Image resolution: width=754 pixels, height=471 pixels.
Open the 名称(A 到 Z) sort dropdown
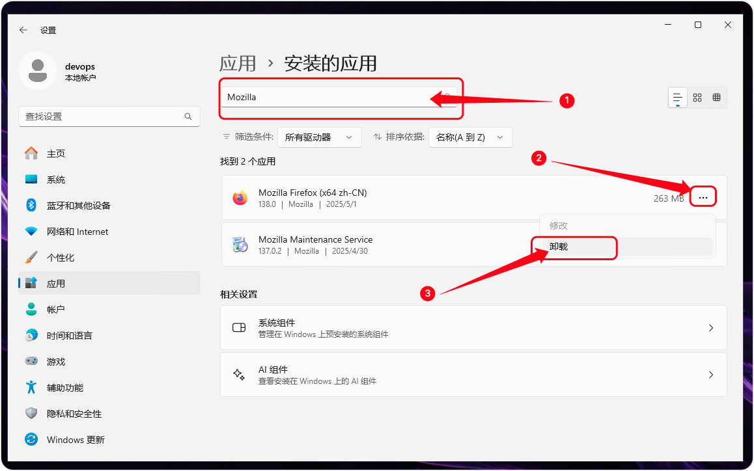470,137
